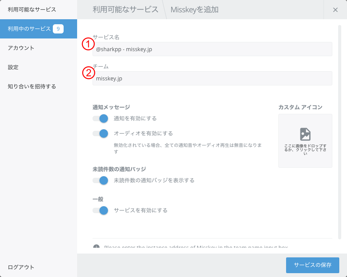Click the image placeholder icon in custom icon box
This screenshot has width=347, height=277.
pos(305,134)
